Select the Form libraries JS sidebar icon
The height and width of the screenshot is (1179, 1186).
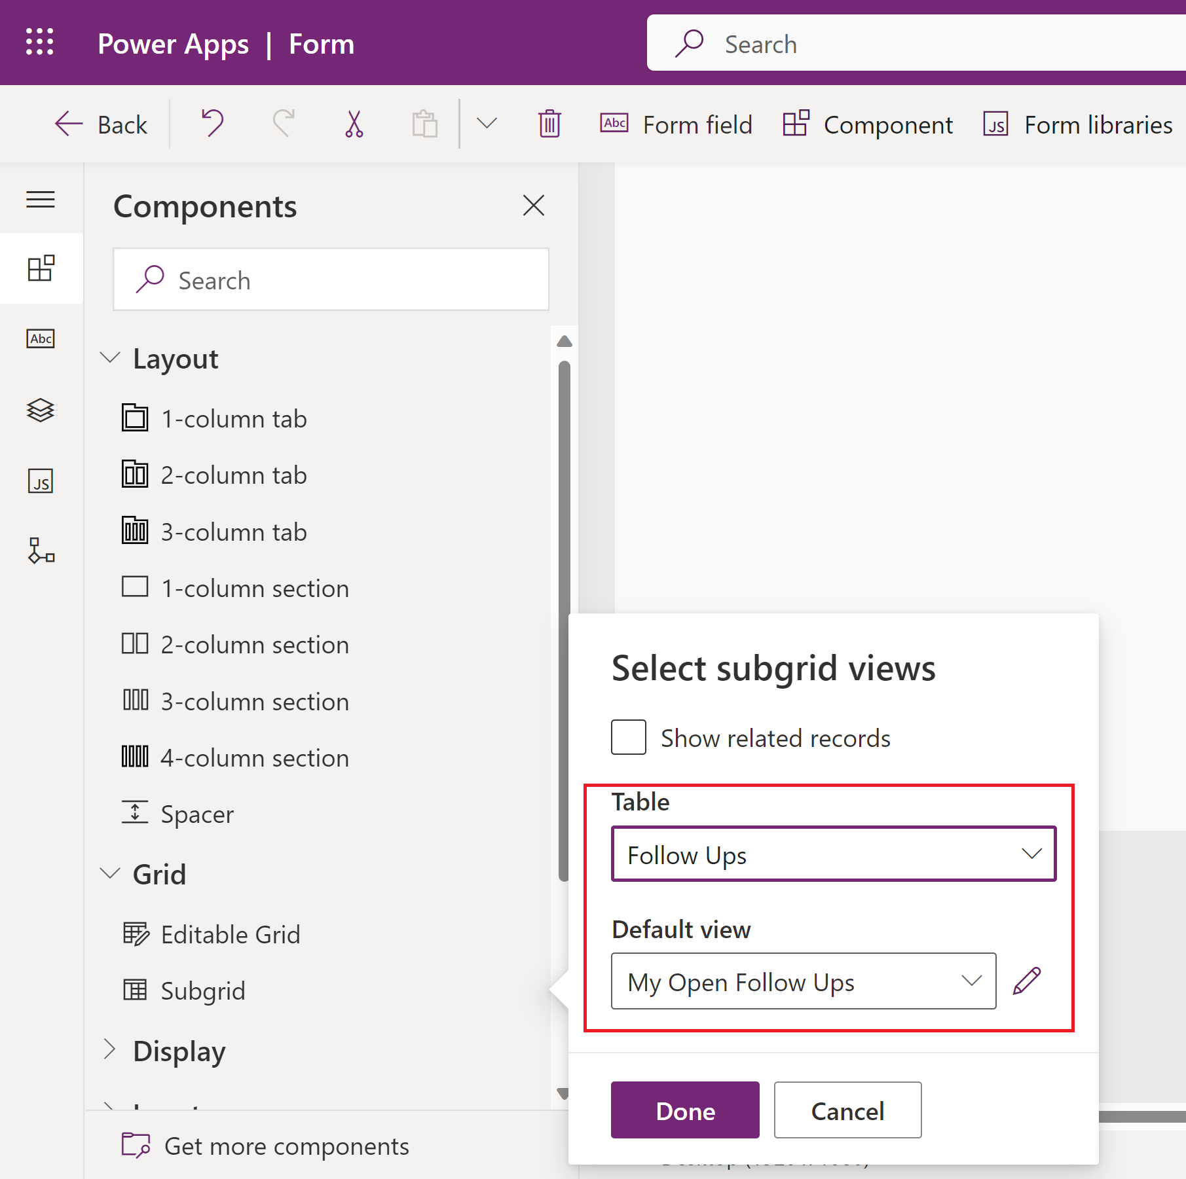click(x=41, y=481)
